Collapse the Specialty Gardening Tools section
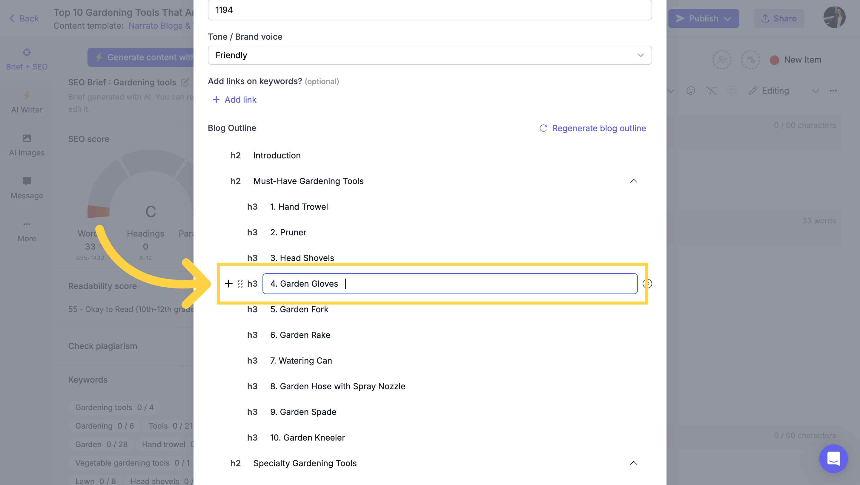The image size is (860, 485). click(x=633, y=463)
